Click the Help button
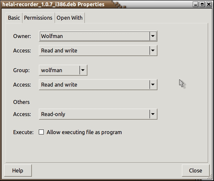Image resolution: width=214 pixels, height=181 pixels. point(18,171)
